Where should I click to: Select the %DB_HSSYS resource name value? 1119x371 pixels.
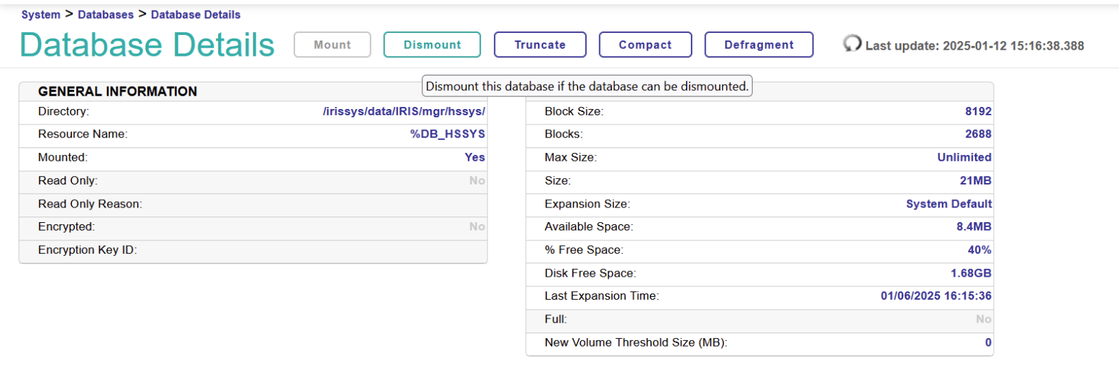pos(447,134)
